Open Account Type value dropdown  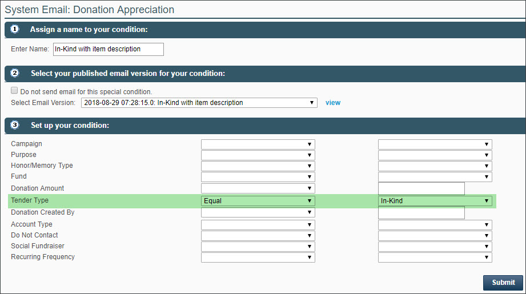point(435,225)
